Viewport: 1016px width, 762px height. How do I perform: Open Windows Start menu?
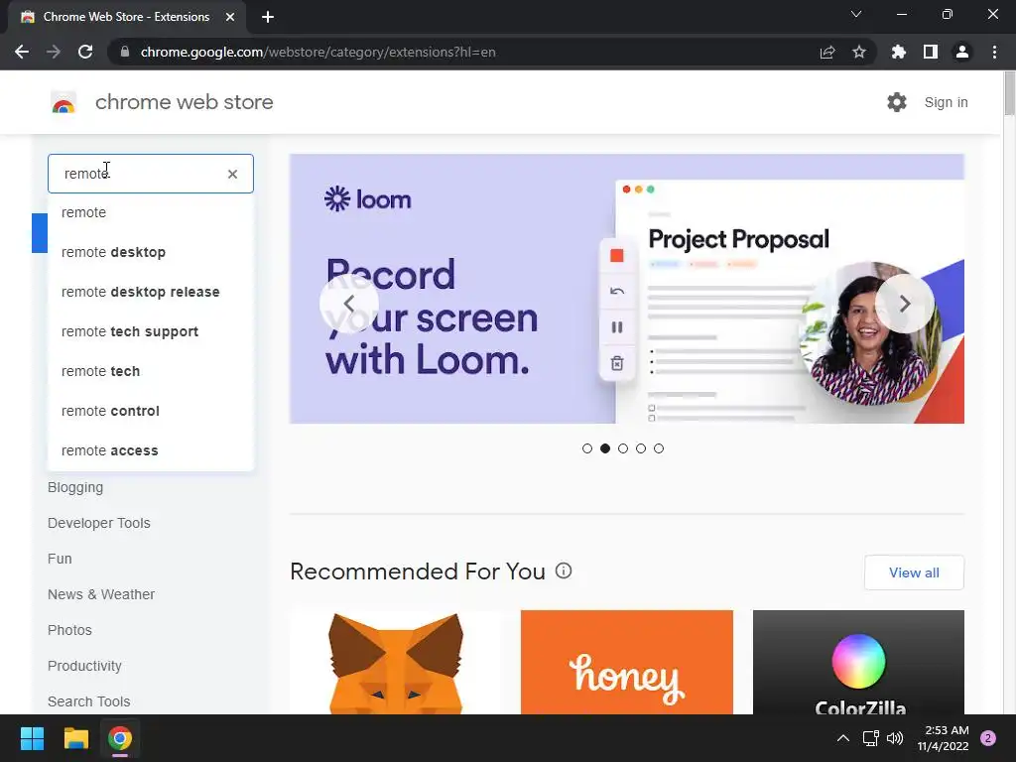coord(32,738)
